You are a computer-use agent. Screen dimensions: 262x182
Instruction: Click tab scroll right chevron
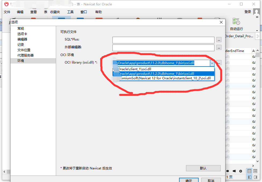coord(258,36)
